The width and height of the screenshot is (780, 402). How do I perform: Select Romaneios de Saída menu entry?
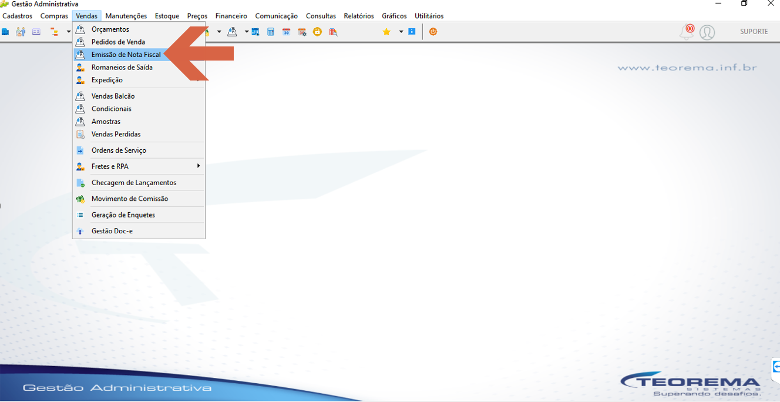(x=139, y=68)
